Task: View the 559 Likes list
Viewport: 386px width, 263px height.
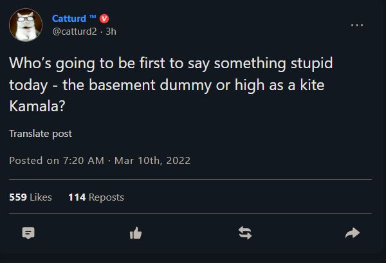Action: [30, 197]
